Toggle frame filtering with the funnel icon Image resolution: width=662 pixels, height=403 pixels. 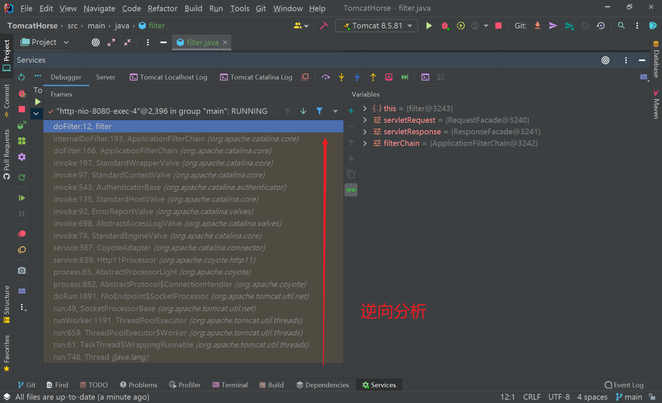320,111
